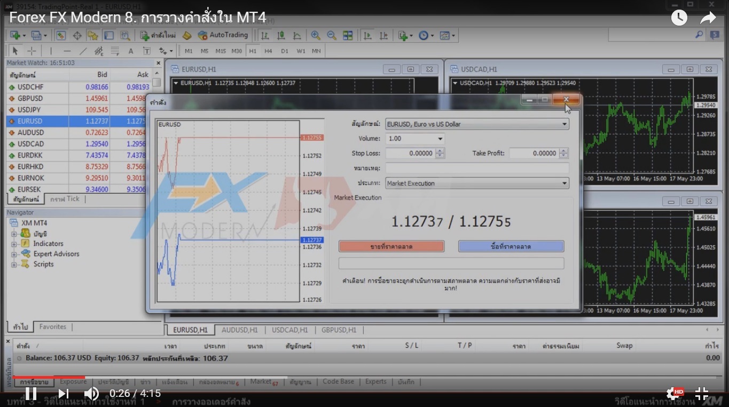The width and height of the screenshot is (729, 407).
Task: Exit full screen video mode
Action: coord(702,394)
